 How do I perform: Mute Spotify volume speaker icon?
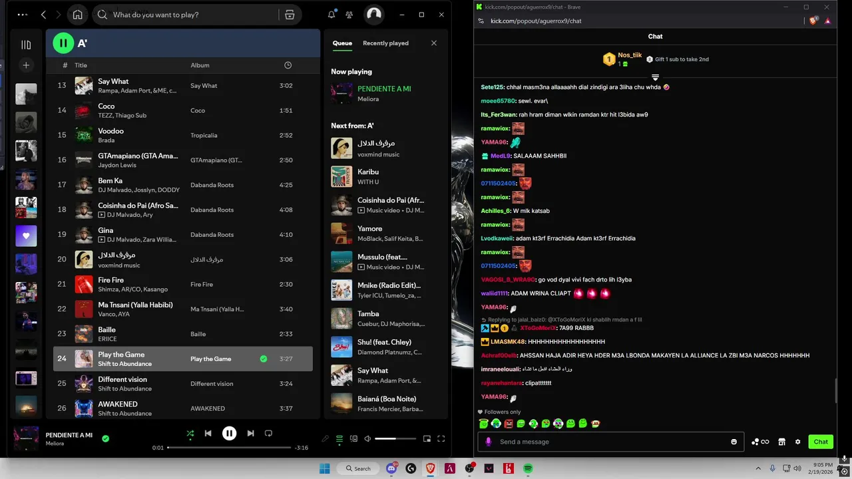pos(367,438)
